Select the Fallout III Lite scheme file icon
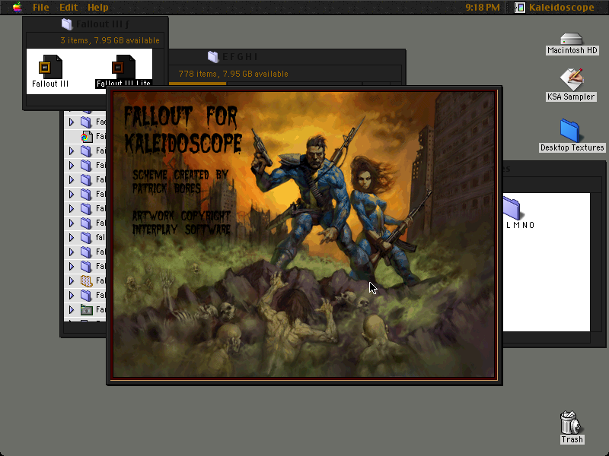609x456 pixels. pos(123,67)
